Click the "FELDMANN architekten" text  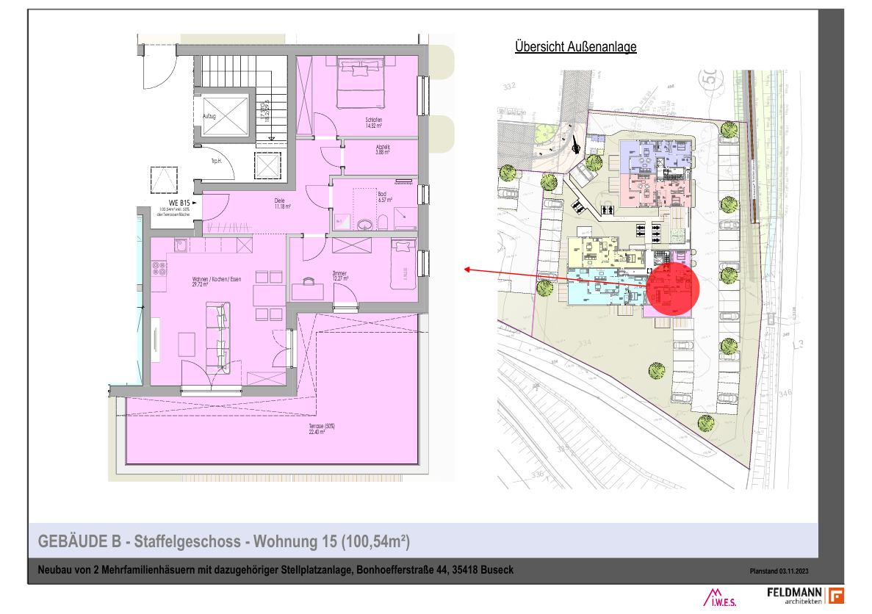tap(794, 596)
